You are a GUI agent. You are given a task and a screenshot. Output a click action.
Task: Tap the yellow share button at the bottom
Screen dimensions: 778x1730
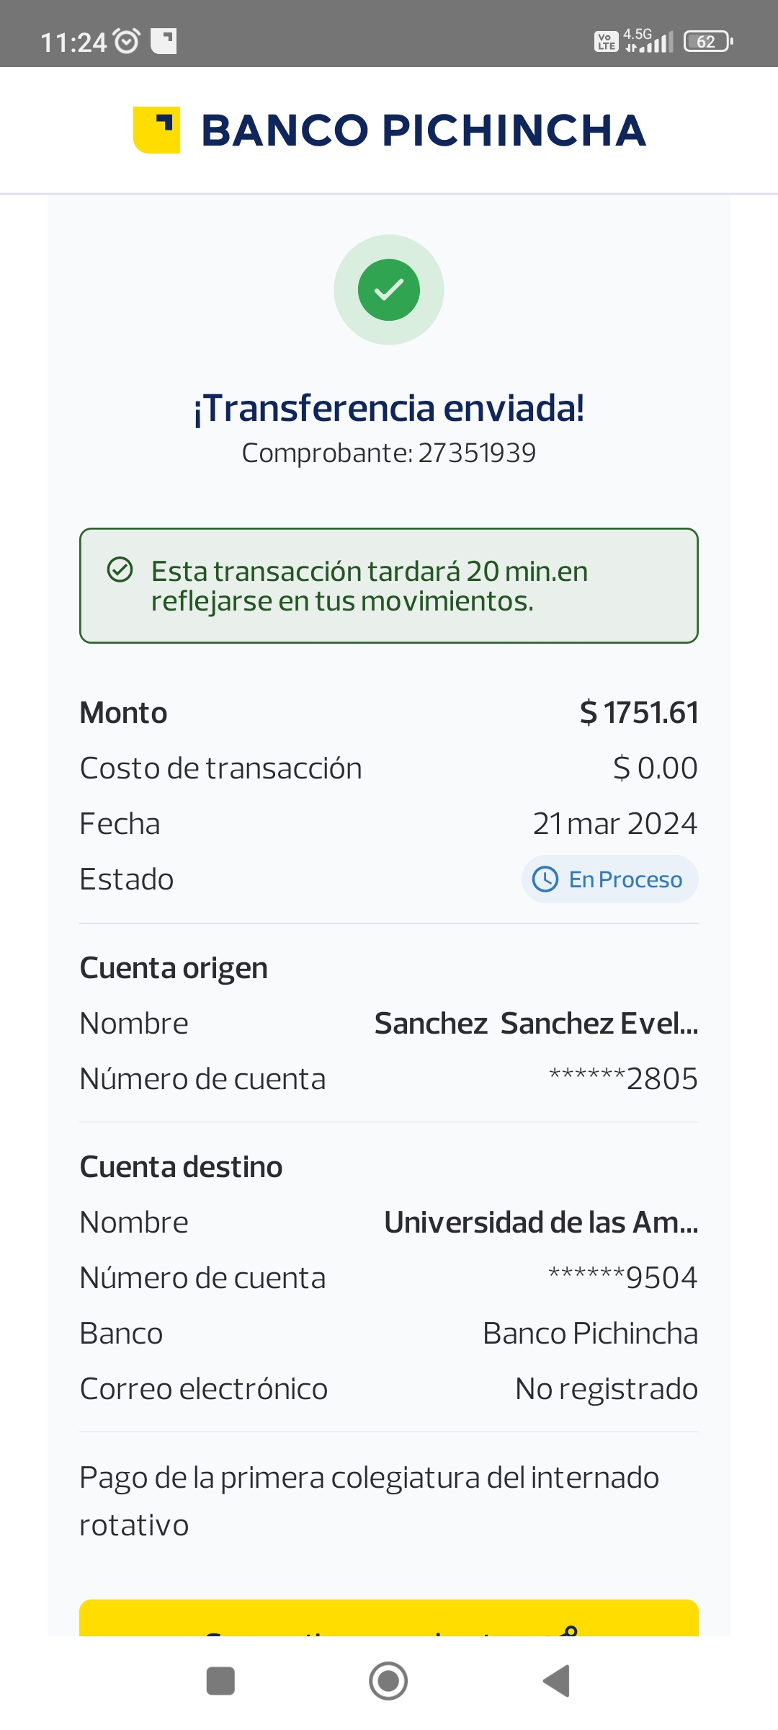[389, 1619]
